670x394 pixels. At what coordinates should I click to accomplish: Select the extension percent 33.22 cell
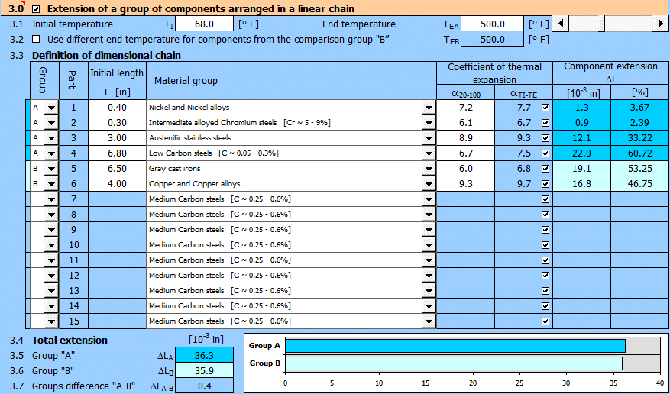pos(640,138)
